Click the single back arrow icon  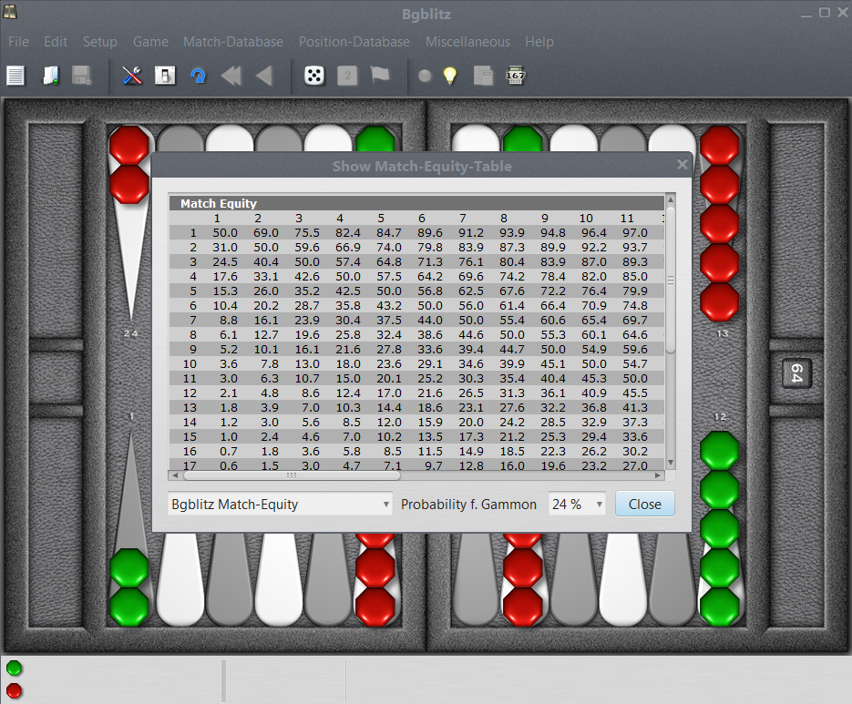tap(264, 76)
